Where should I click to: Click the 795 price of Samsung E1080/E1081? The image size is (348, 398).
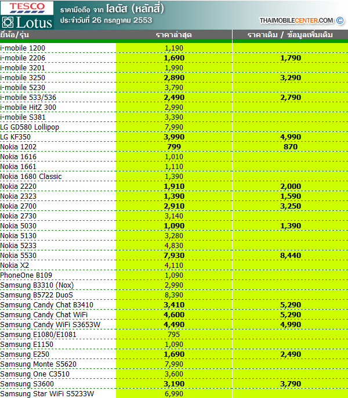(174, 335)
